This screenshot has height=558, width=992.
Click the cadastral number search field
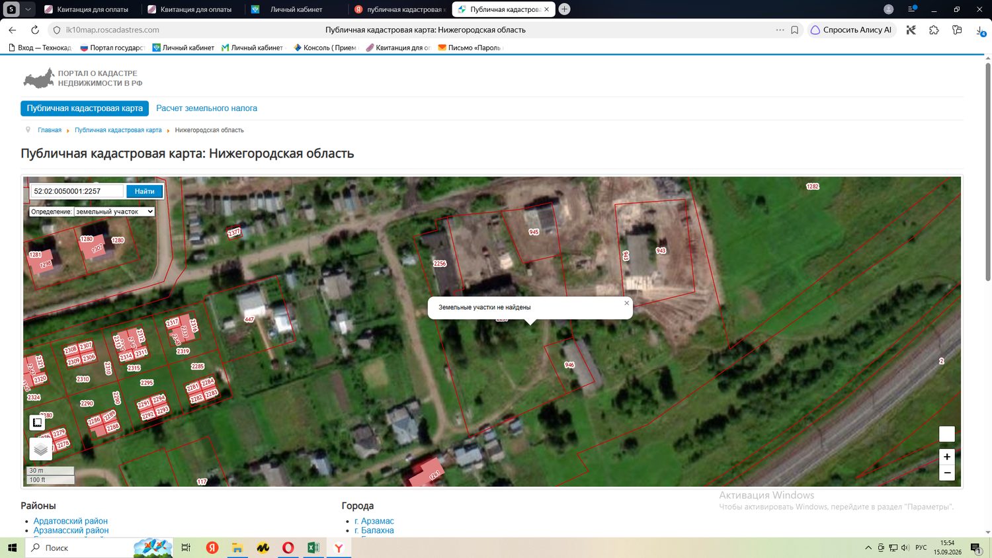(x=77, y=191)
